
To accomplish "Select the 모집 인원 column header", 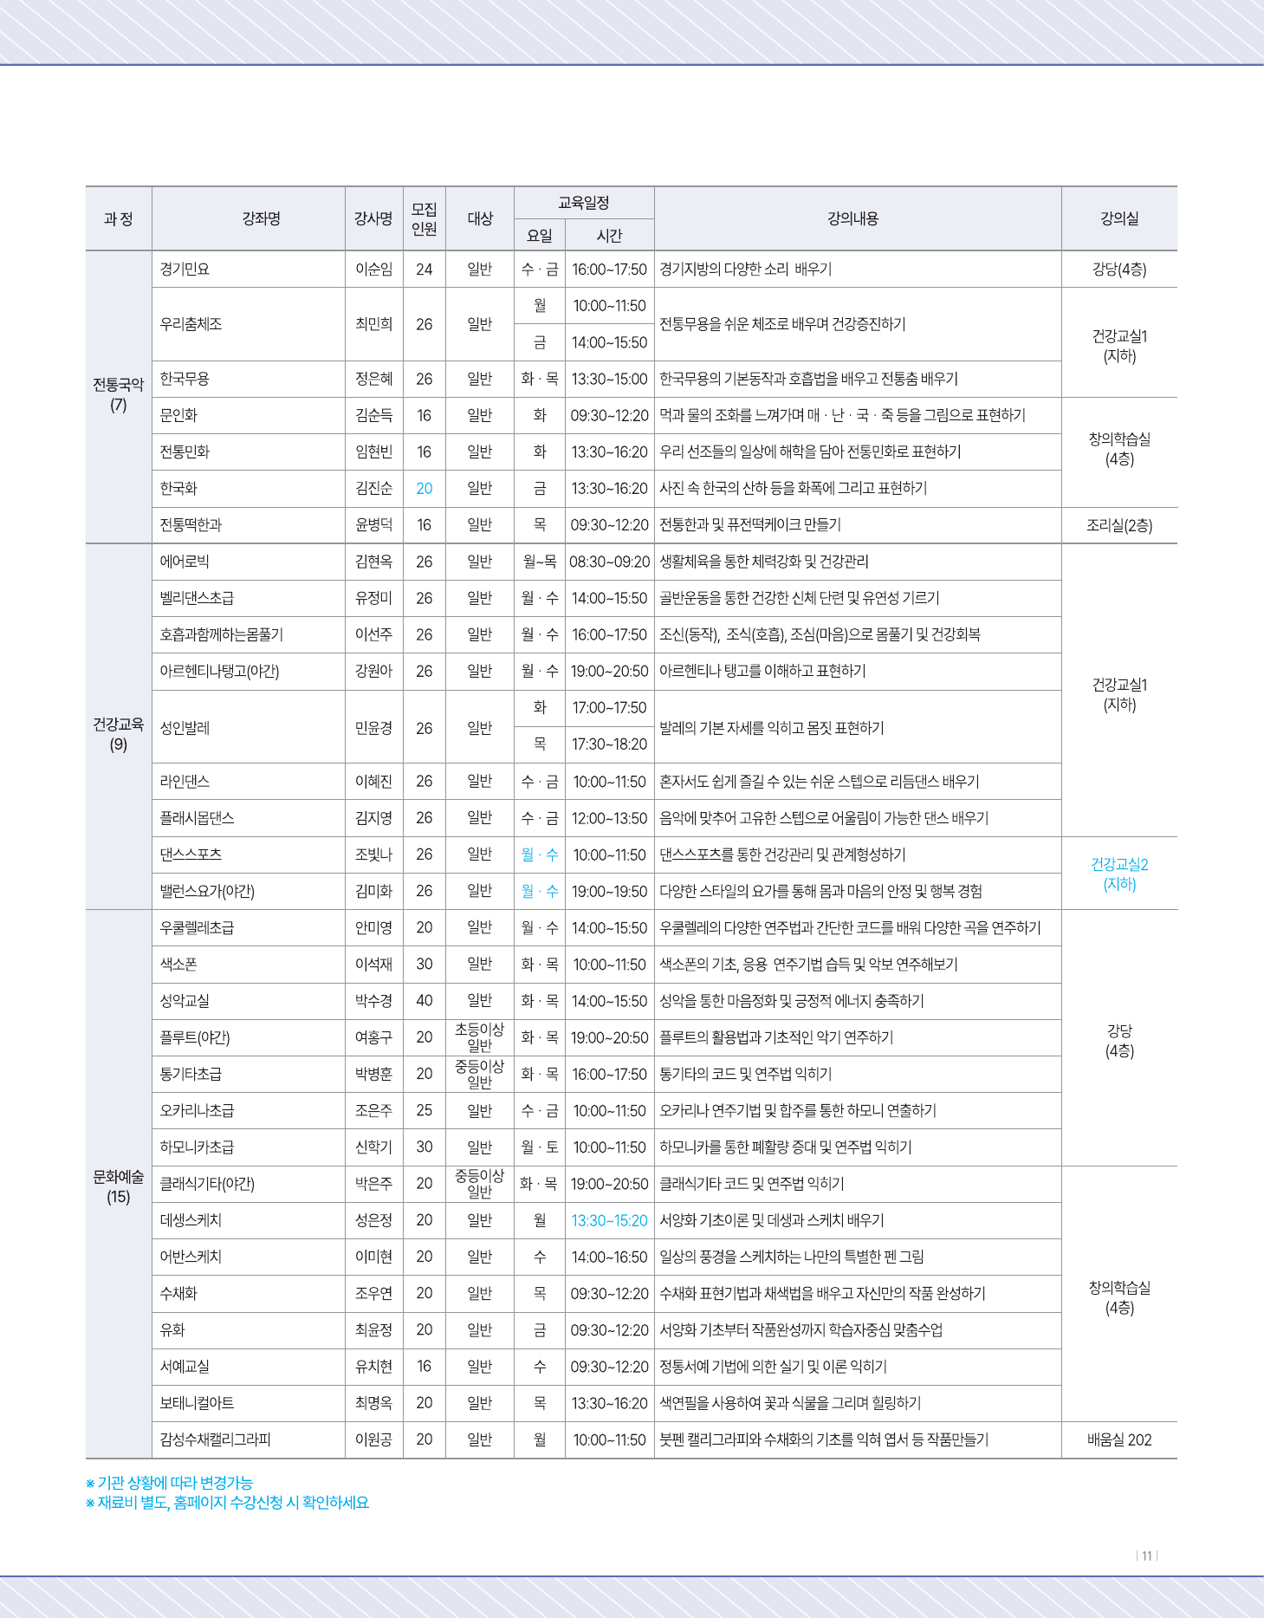I will [424, 218].
